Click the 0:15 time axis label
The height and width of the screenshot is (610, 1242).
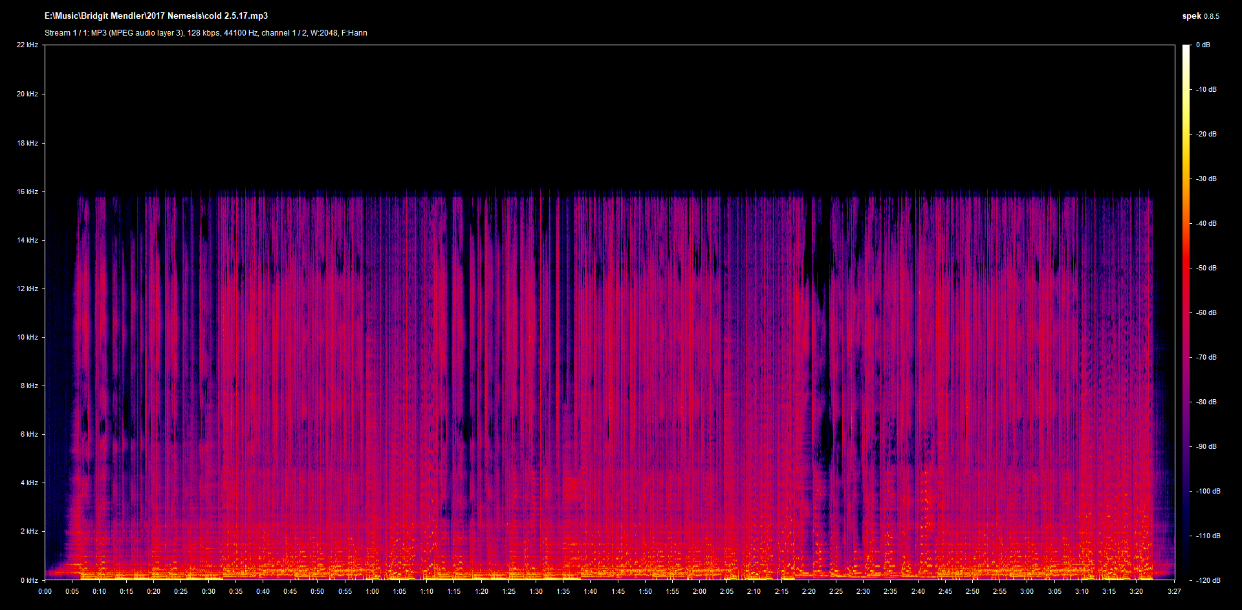pos(126,591)
